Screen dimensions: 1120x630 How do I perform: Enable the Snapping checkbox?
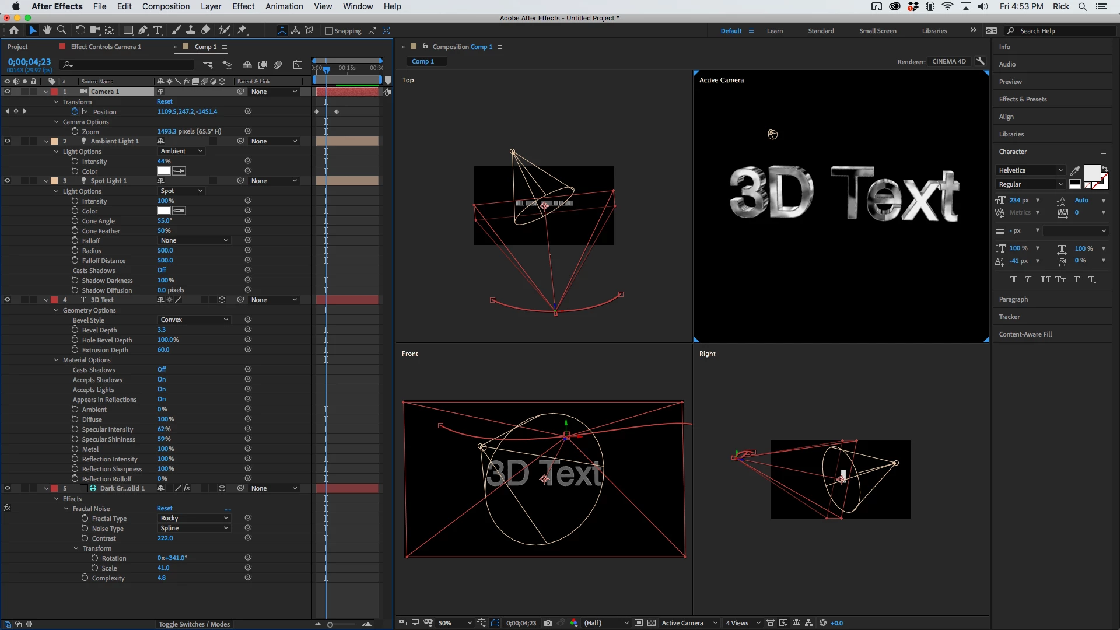329,31
